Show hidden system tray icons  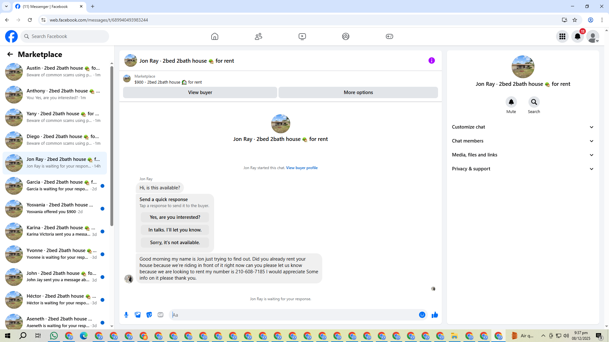click(x=543, y=336)
